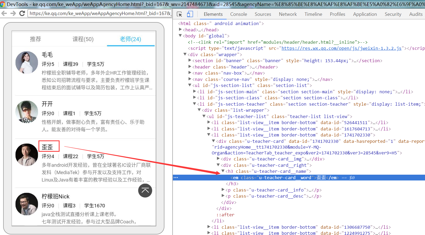Click the teacher name 歪歪
This screenshot has height=235, width=425.
click(47, 147)
